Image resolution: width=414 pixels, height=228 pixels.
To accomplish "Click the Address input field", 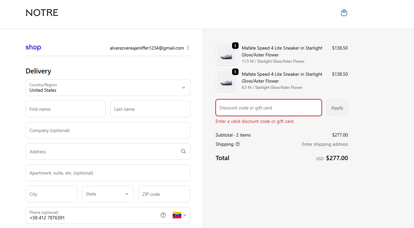I will (108, 152).
